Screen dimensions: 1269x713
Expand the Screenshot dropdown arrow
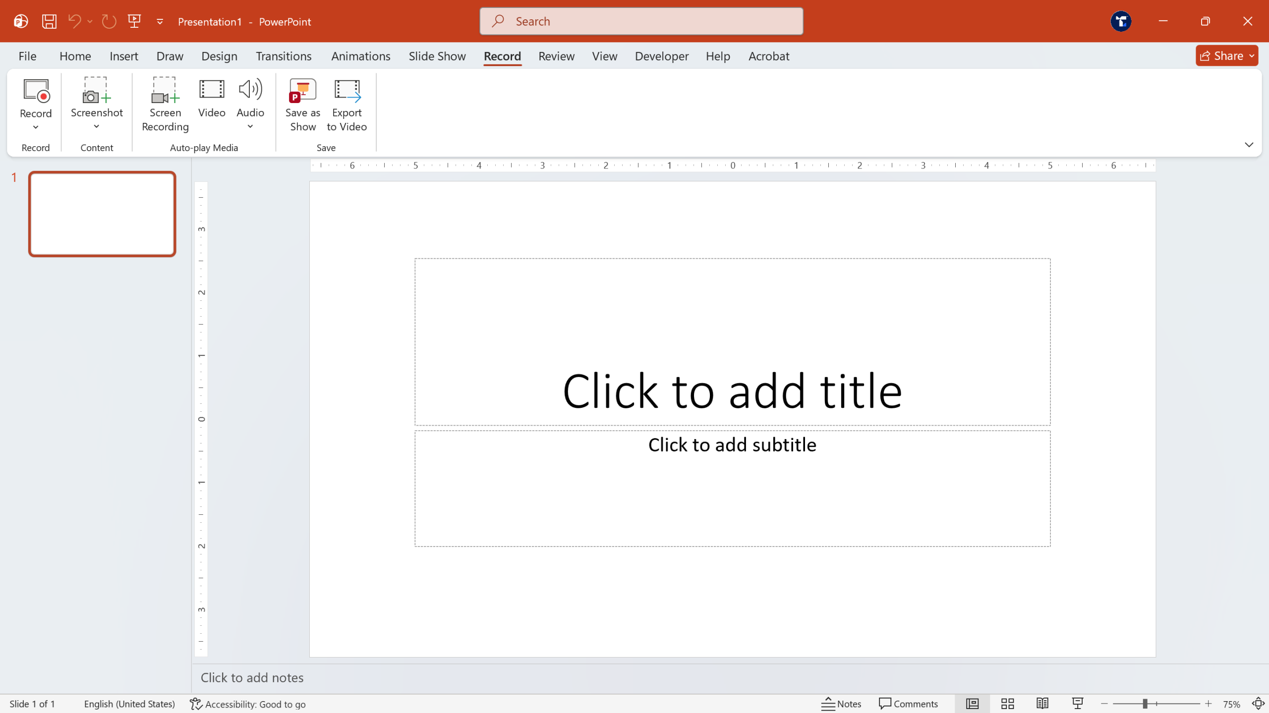(97, 126)
